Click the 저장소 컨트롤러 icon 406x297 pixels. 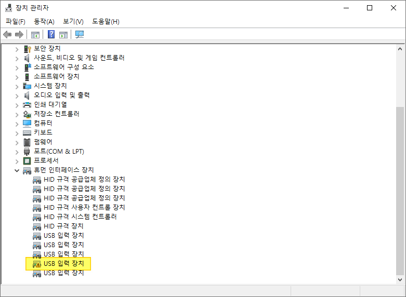pyautogui.click(x=27, y=114)
